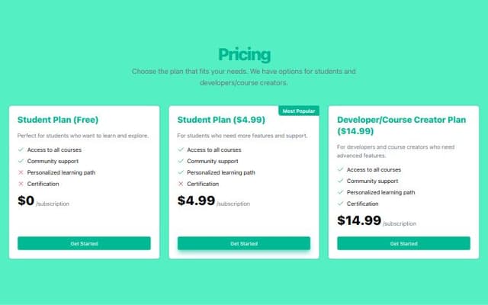Click the $14.99 price text
Image resolution: width=488 pixels, height=305 pixels.
pyautogui.click(x=359, y=220)
